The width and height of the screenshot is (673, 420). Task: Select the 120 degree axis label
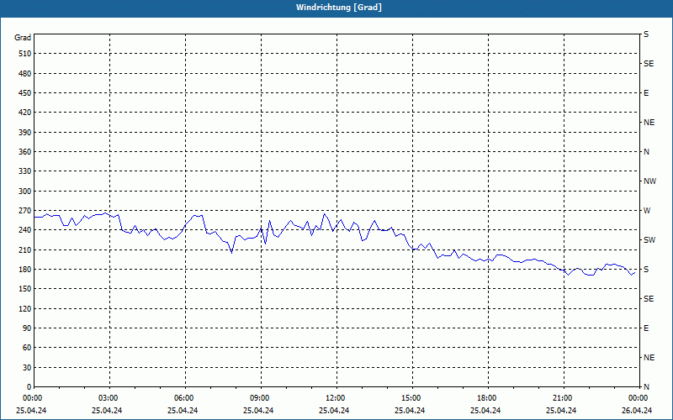(x=25, y=308)
